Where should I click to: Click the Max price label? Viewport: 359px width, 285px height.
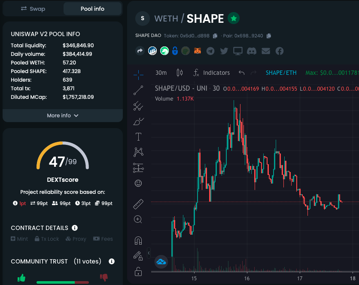click(x=332, y=73)
